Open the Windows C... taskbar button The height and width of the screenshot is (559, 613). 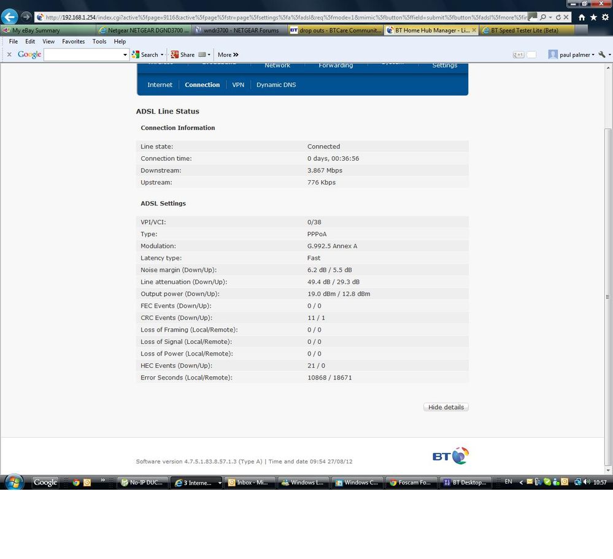[x=357, y=482]
